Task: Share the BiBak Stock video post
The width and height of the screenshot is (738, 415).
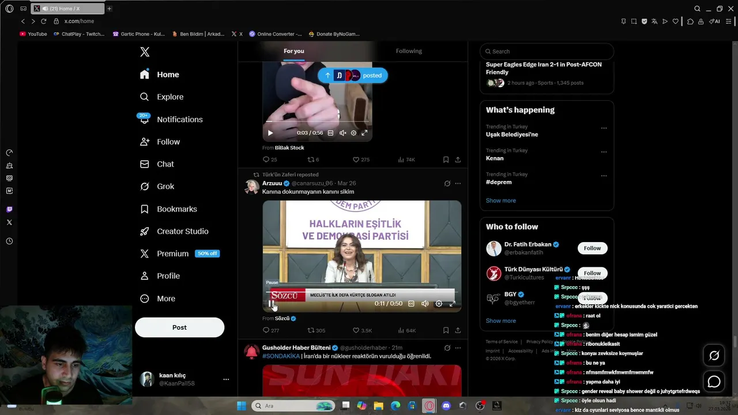Action: pyautogui.click(x=458, y=160)
